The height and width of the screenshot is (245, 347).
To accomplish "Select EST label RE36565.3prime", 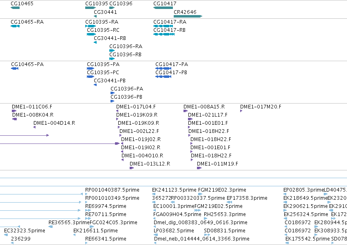I will coord(69,223).
